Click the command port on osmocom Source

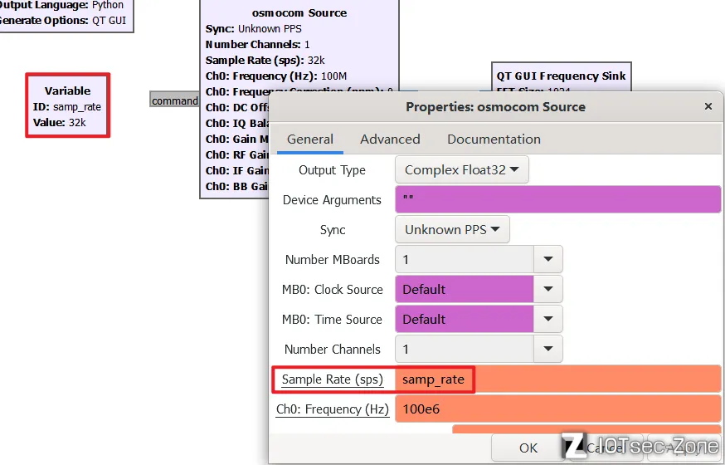(x=174, y=100)
